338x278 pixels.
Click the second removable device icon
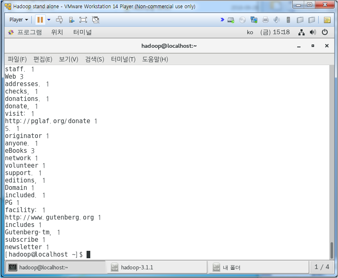[312, 20]
